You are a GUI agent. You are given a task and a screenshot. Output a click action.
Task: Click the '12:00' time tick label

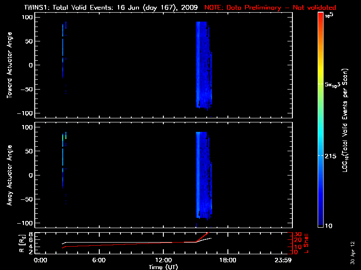(x=163, y=260)
